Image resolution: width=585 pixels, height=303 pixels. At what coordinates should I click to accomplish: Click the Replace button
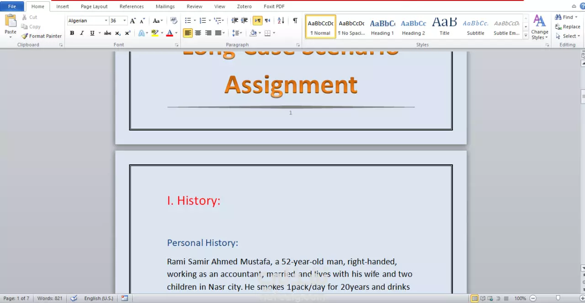tap(567, 27)
